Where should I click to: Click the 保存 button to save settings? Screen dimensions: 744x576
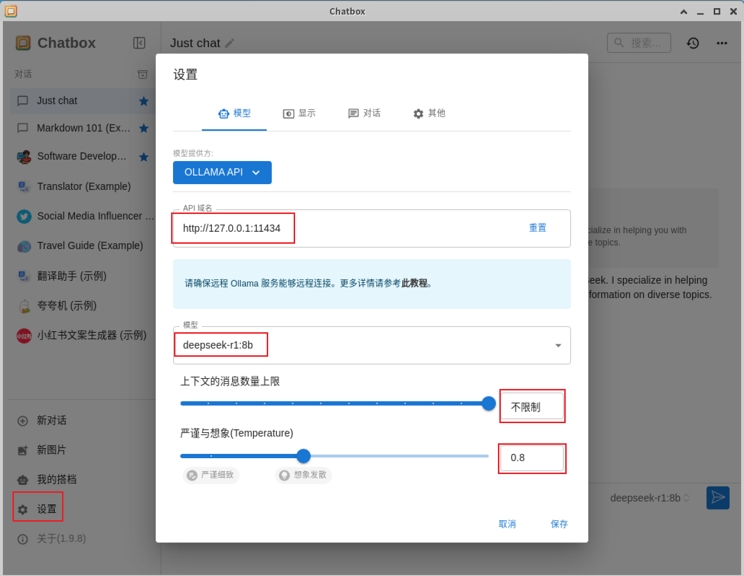coord(559,524)
